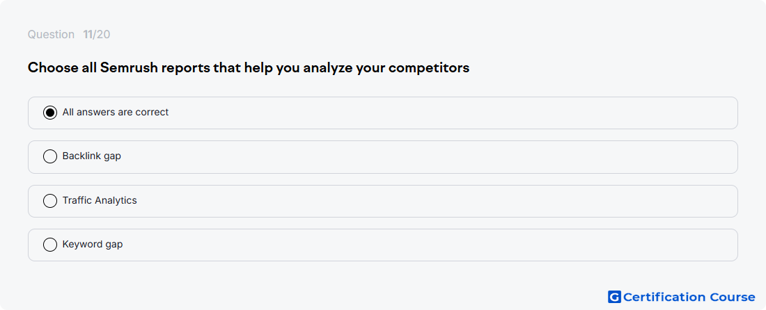Click the "All answers are correct" label text
766x310 pixels.
(x=116, y=112)
